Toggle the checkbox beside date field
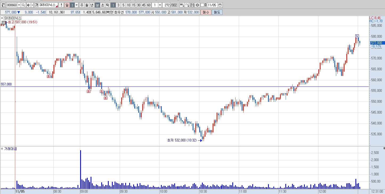This screenshot has height=194, width=385. click(202, 5)
